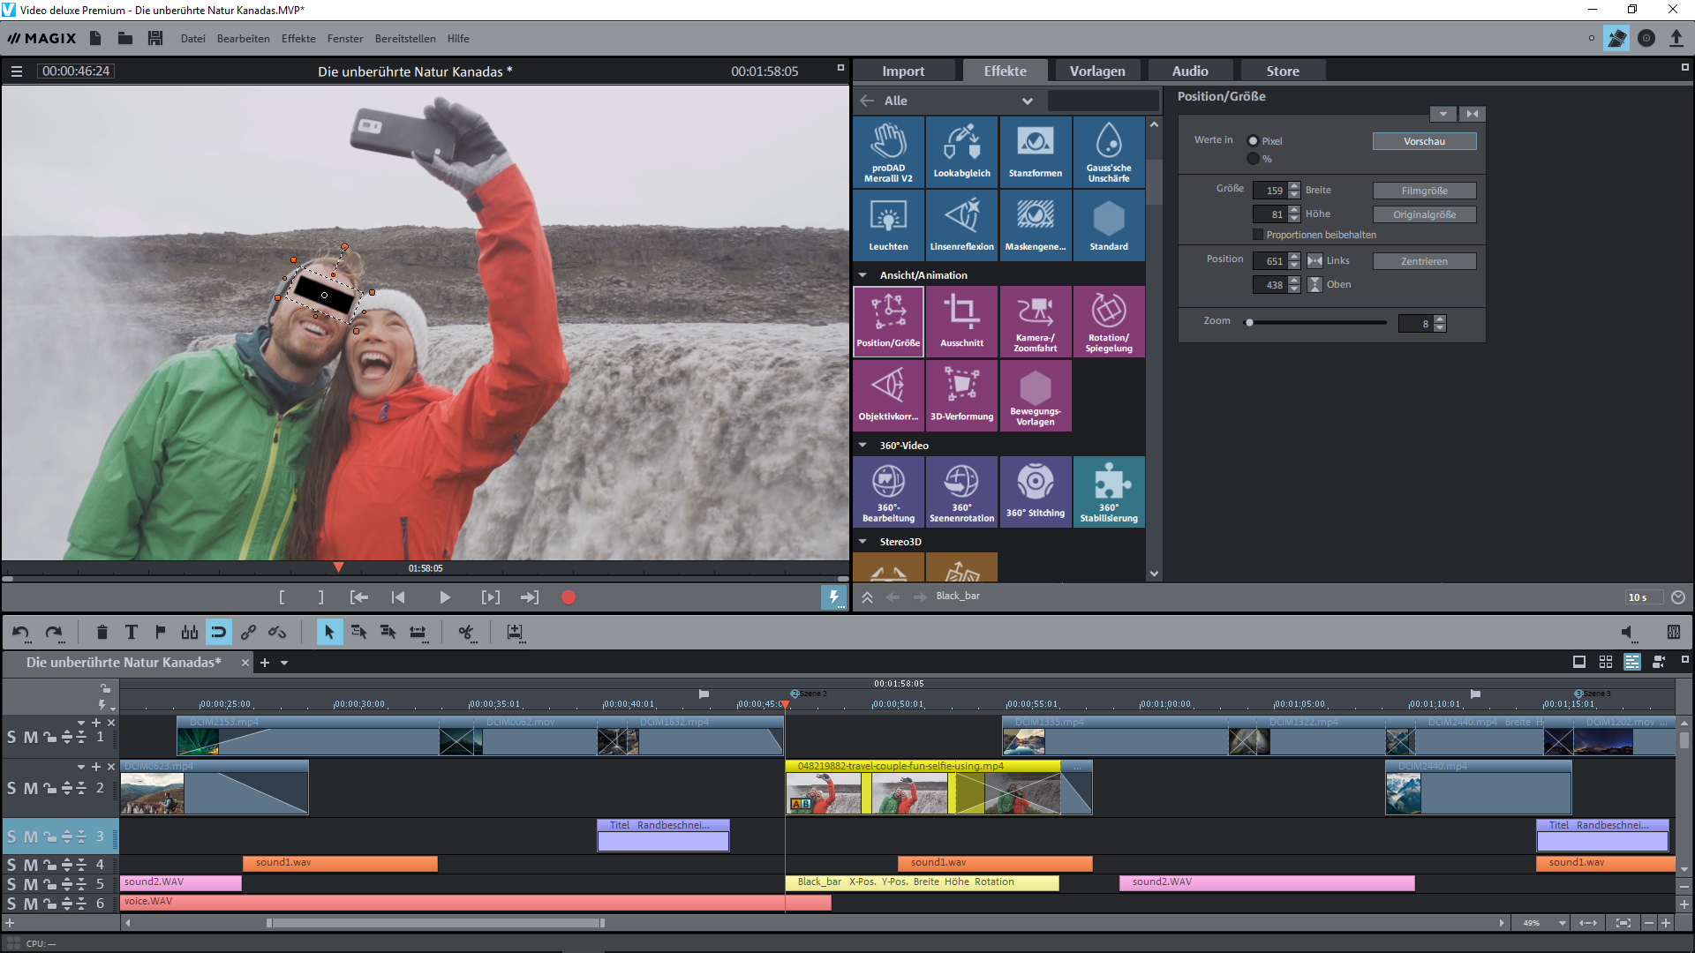1695x953 pixels.
Task: Open the Lookabgleich effect tile
Action: click(x=961, y=151)
